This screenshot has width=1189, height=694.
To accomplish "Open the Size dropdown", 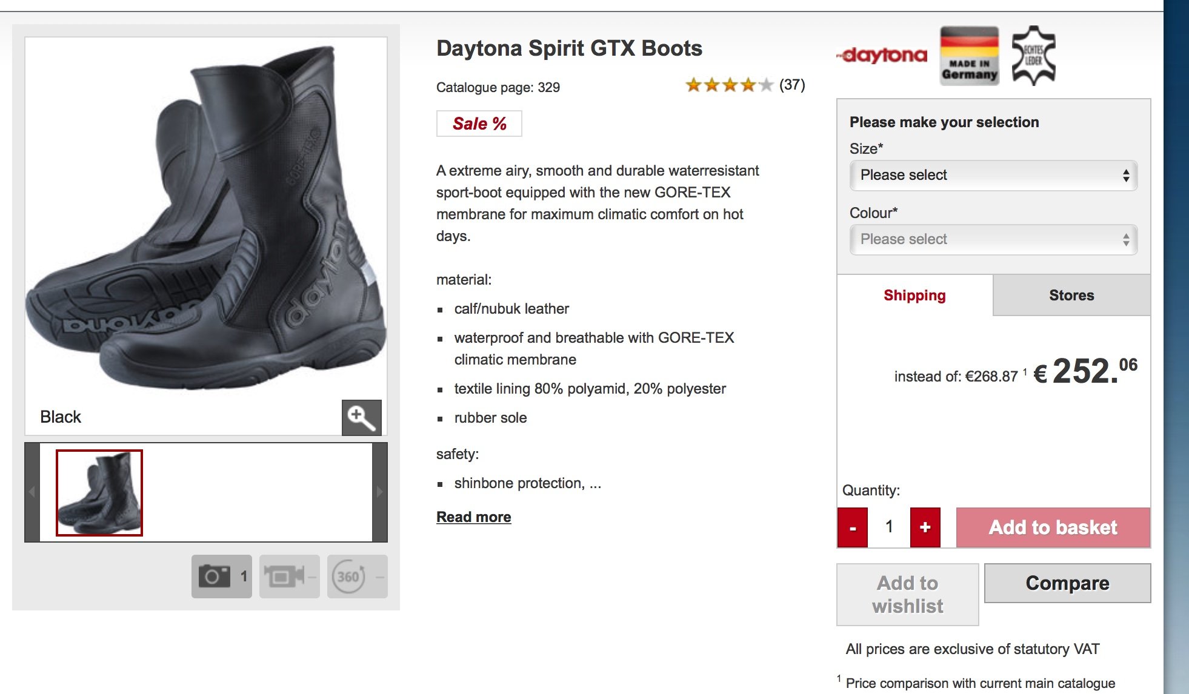I will (x=993, y=176).
